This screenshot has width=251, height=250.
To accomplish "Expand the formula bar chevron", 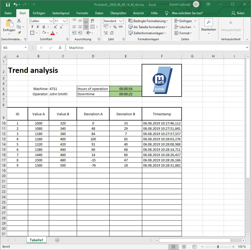I will click(x=247, y=47).
